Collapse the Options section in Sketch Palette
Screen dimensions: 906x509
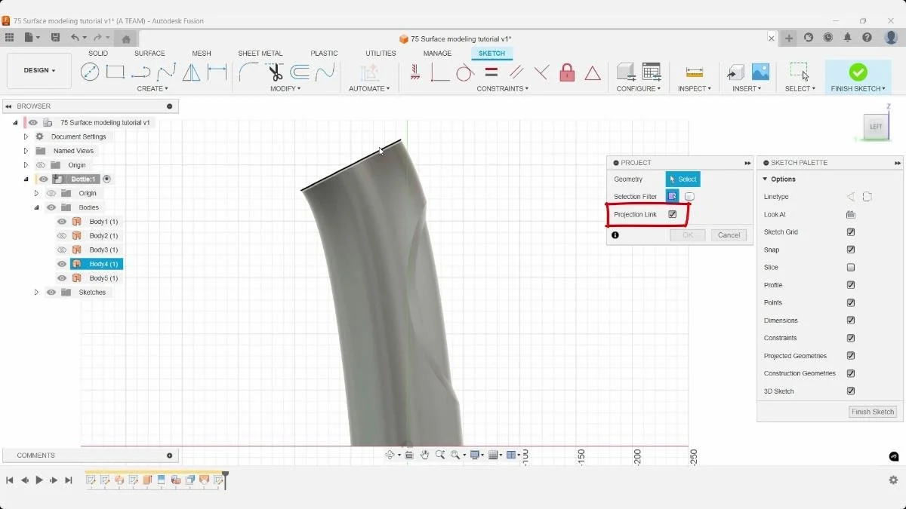765,179
